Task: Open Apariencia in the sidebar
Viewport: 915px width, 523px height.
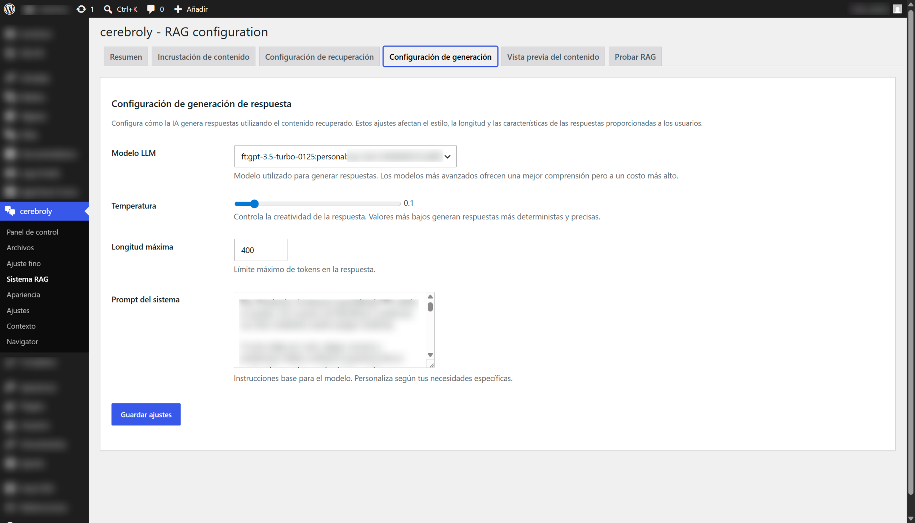Action: pos(23,295)
